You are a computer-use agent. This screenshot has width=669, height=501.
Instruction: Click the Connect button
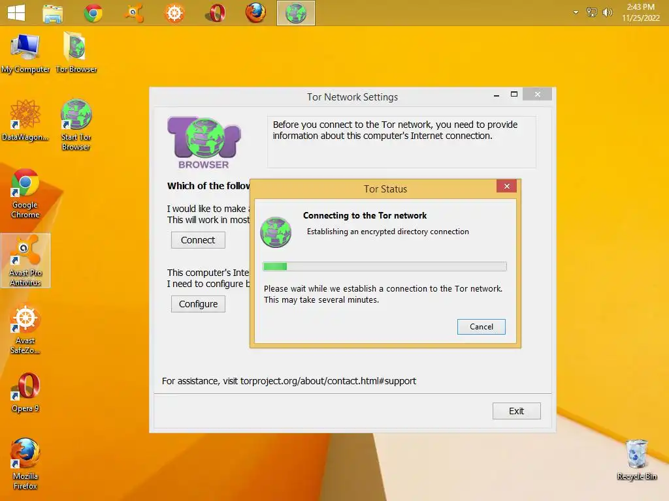click(x=198, y=240)
